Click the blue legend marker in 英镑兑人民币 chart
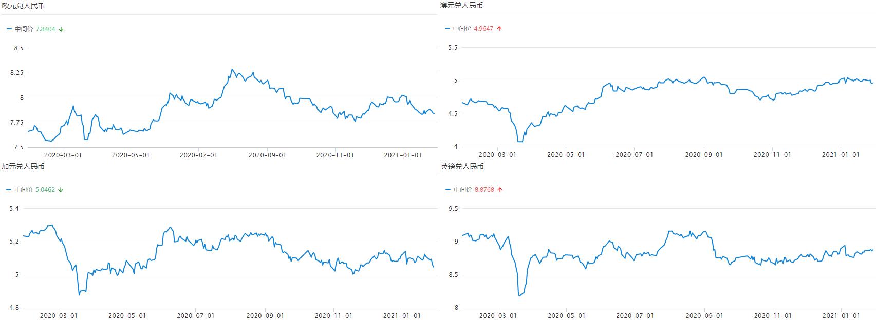Screen dimensions: 876x321 click(x=448, y=190)
